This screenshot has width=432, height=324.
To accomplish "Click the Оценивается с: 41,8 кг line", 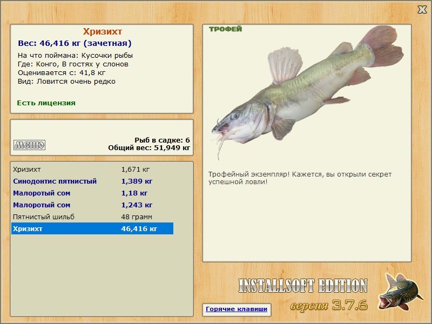I will coord(62,73).
